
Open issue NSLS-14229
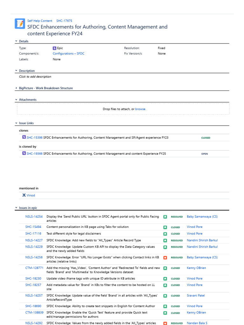click(x=34, y=247)
